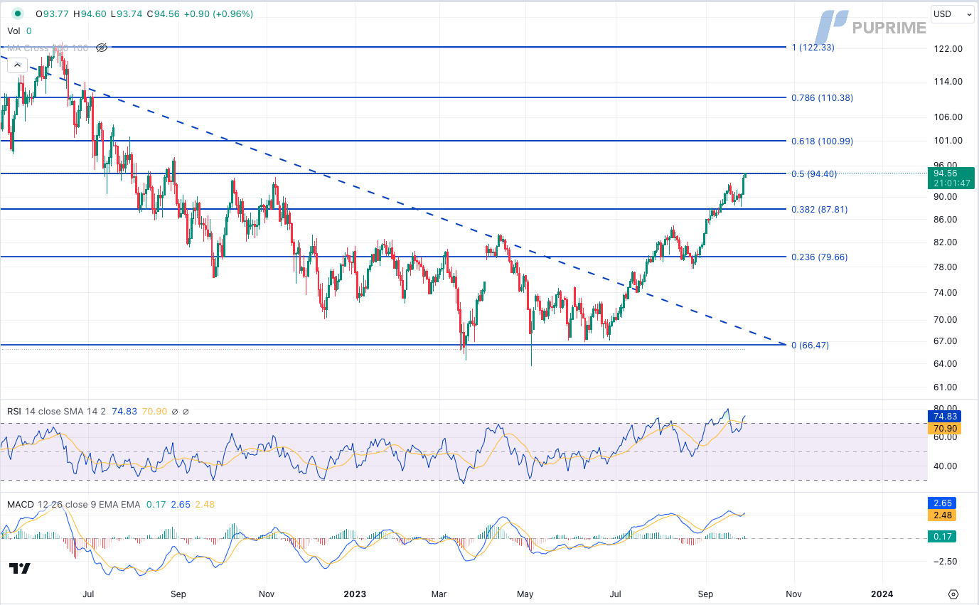Click the Fibonacci level 1 (122.33) label
979x605 pixels.
pos(813,47)
